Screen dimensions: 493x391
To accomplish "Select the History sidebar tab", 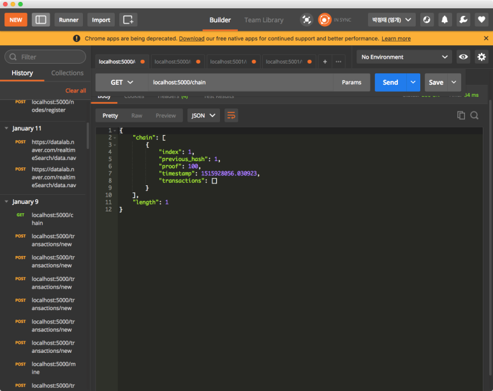I will pyautogui.click(x=22, y=73).
